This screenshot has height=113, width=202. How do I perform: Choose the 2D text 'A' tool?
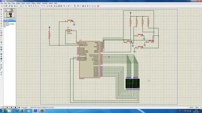pyautogui.click(x=1, y=56)
